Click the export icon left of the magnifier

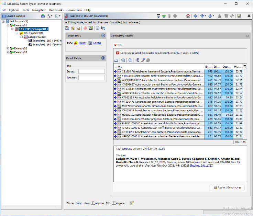(x=116, y=60)
